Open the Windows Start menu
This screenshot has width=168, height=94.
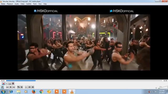pyautogui.click(x=3, y=92)
